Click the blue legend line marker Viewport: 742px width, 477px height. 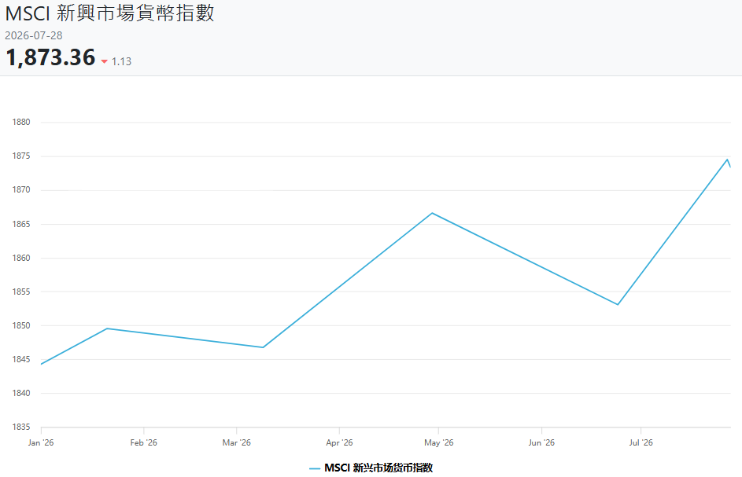(x=315, y=468)
